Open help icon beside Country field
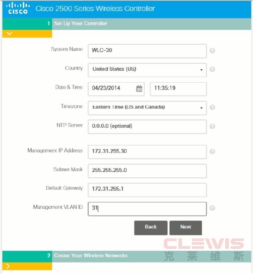The image size is (253, 274). 212,69
